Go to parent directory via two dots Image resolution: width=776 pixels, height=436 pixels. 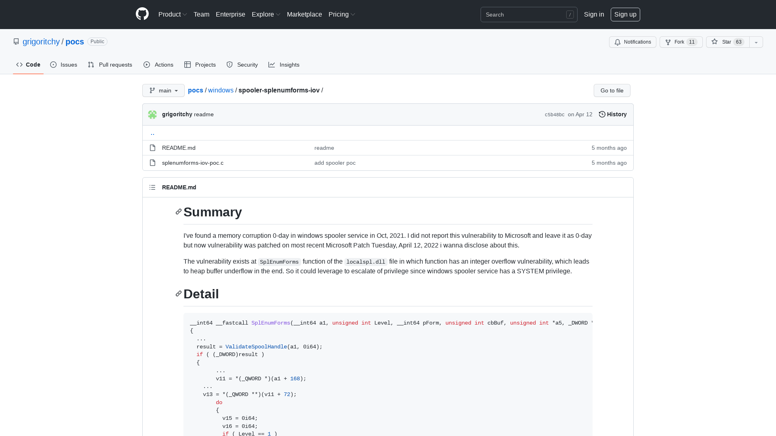152,133
